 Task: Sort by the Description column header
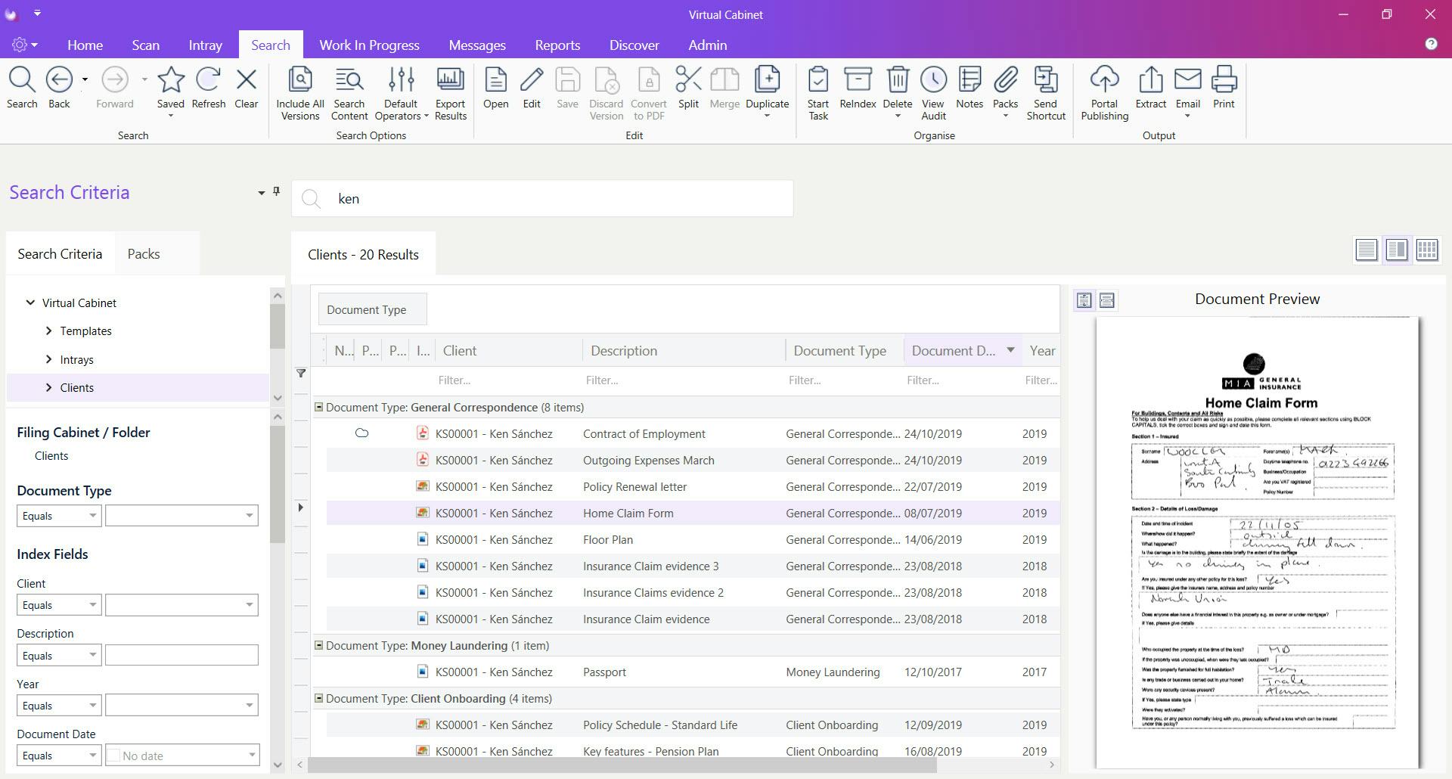point(623,351)
